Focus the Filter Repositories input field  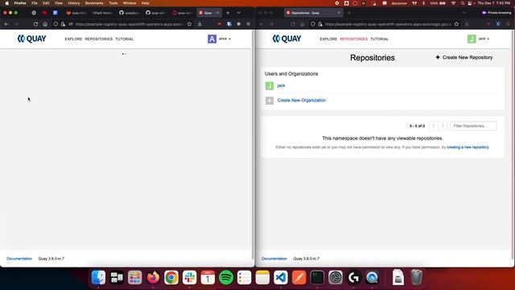473,126
